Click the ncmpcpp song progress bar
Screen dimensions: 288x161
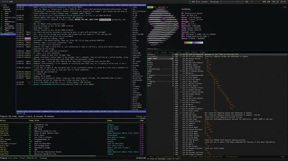(73, 156)
